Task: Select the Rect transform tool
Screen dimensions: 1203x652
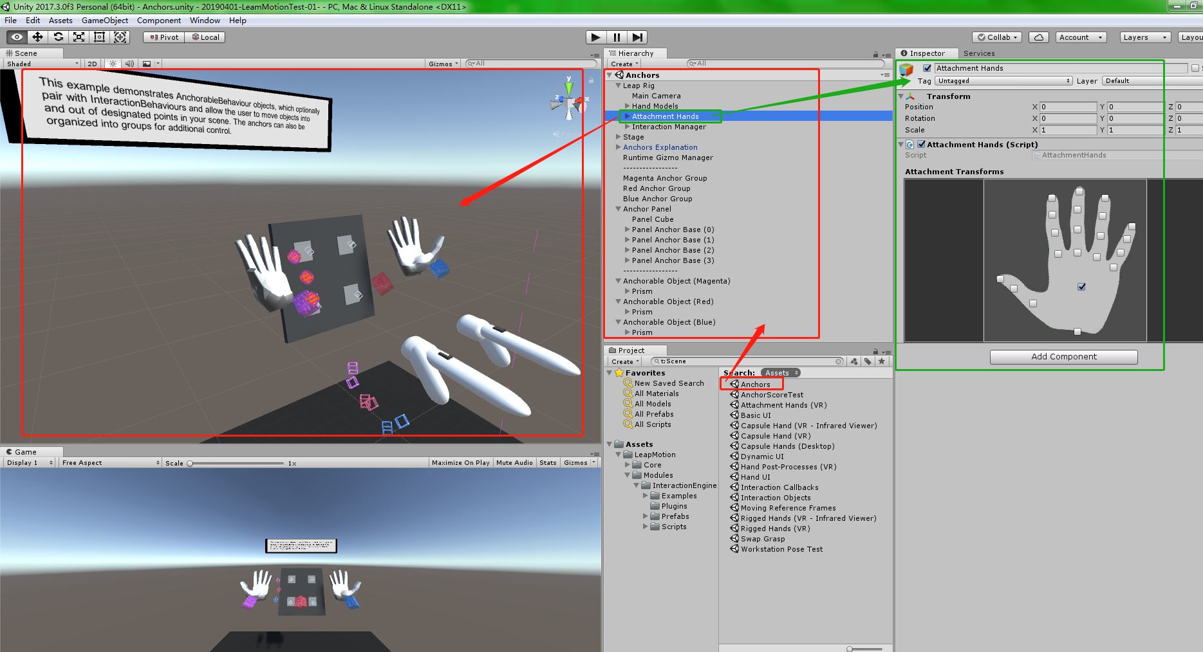Action: pyautogui.click(x=99, y=37)
